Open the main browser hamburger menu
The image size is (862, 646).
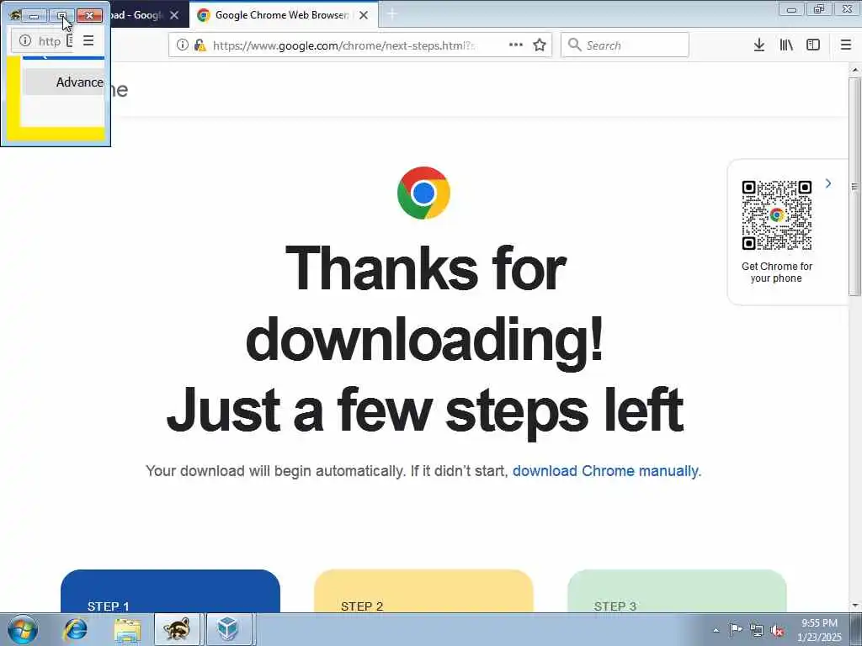(x=846, y=45)
